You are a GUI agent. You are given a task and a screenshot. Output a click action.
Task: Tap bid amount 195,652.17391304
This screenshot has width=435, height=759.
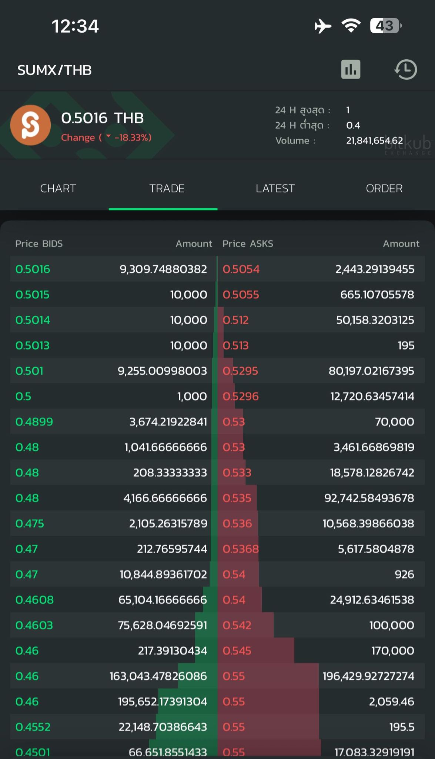163,702
